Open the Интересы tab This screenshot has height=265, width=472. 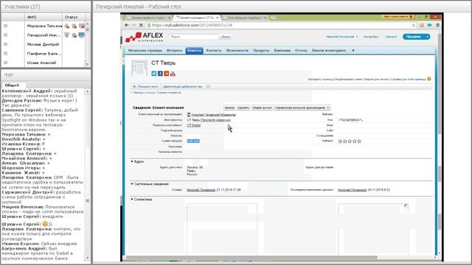point(175,51)
